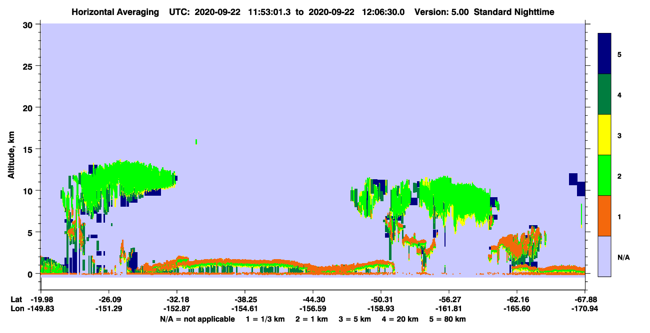650x333 pixels.
Task: Click the 'Lat' row label
Action: click(x=16, y=300)
